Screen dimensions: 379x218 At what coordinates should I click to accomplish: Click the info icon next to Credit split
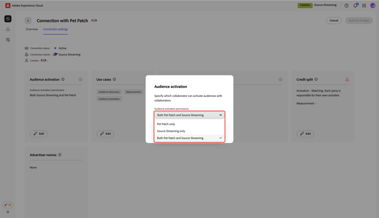316,79
